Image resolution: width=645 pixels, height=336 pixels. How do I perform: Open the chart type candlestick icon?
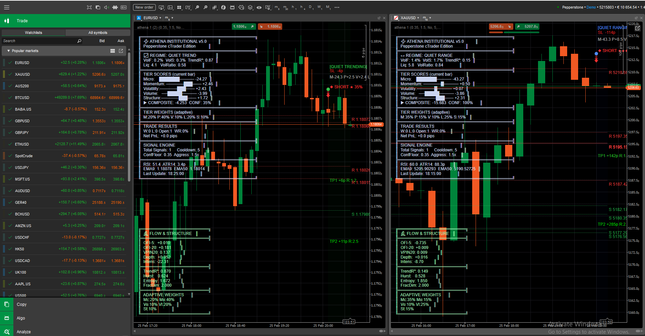pos(215,7)
